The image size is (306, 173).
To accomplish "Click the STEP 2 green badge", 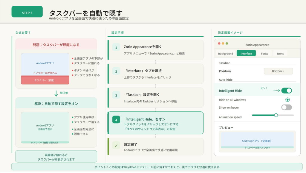I will (27, 13).
